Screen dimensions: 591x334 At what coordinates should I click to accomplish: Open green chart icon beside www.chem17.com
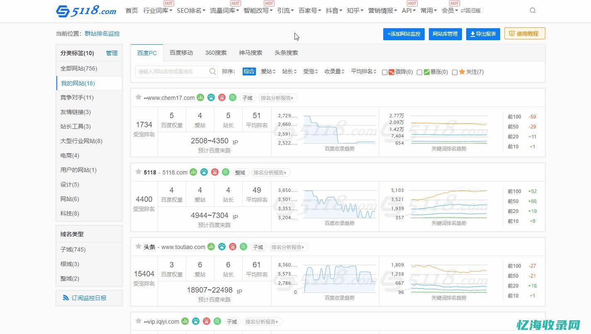[200, 97]
